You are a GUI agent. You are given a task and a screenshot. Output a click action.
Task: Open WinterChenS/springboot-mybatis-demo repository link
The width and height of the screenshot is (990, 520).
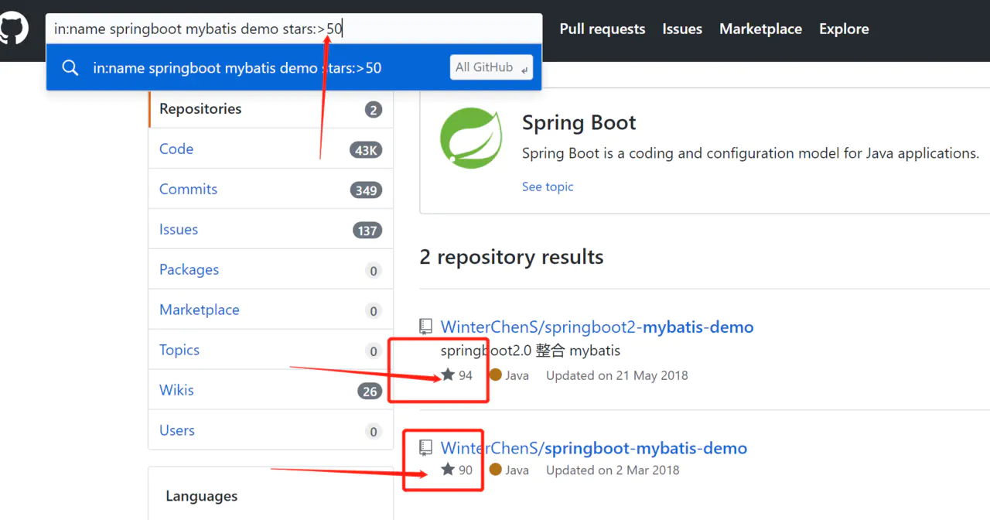click(593, 448)
